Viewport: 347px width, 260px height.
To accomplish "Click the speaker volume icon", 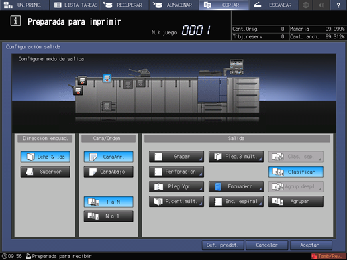I will coord(321,5).
